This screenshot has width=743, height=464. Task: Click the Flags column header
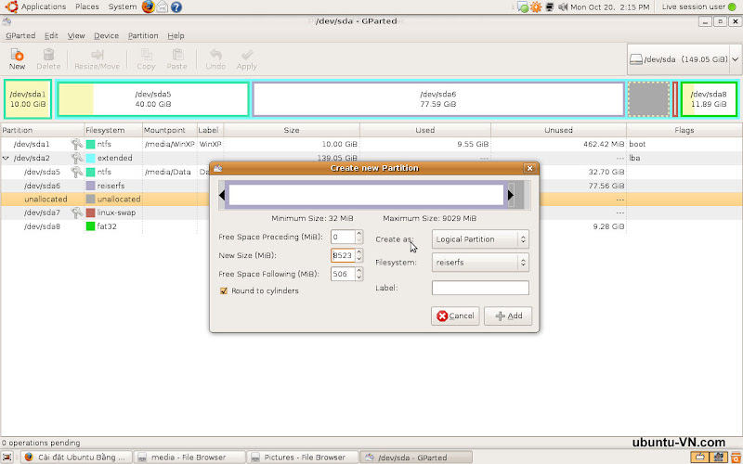pos(684,130)
